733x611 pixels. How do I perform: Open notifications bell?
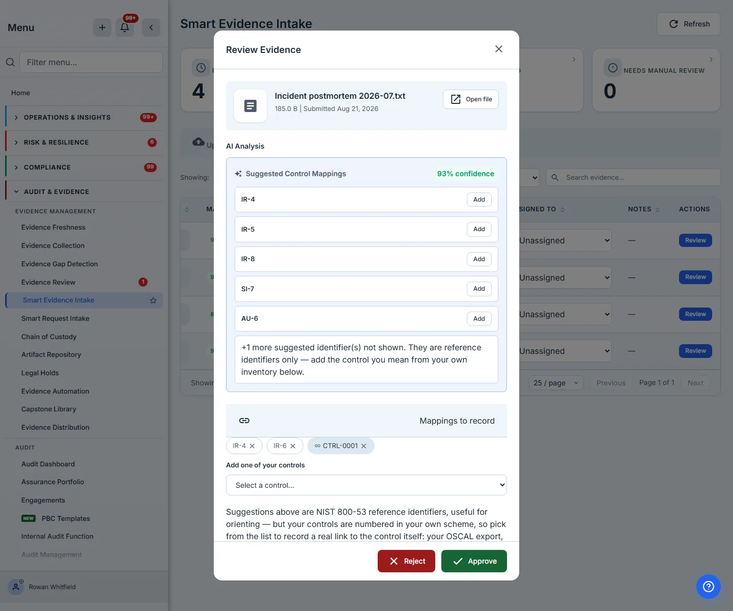tap(125, 27)
